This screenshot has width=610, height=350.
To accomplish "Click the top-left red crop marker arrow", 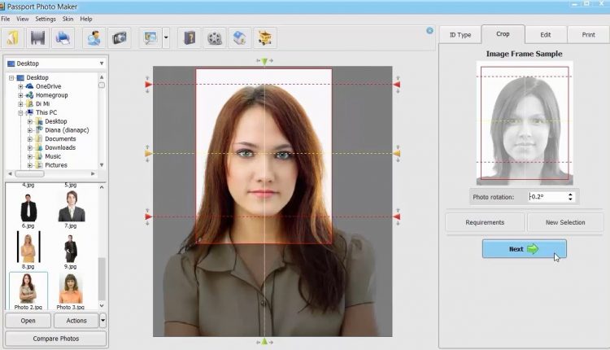I will tap(148, 85).
